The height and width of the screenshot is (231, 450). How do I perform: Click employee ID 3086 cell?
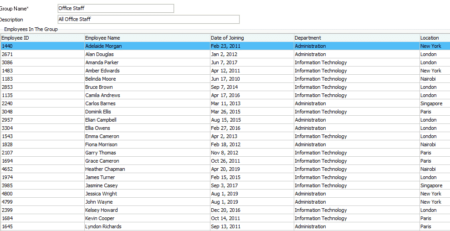coord(42,62)
